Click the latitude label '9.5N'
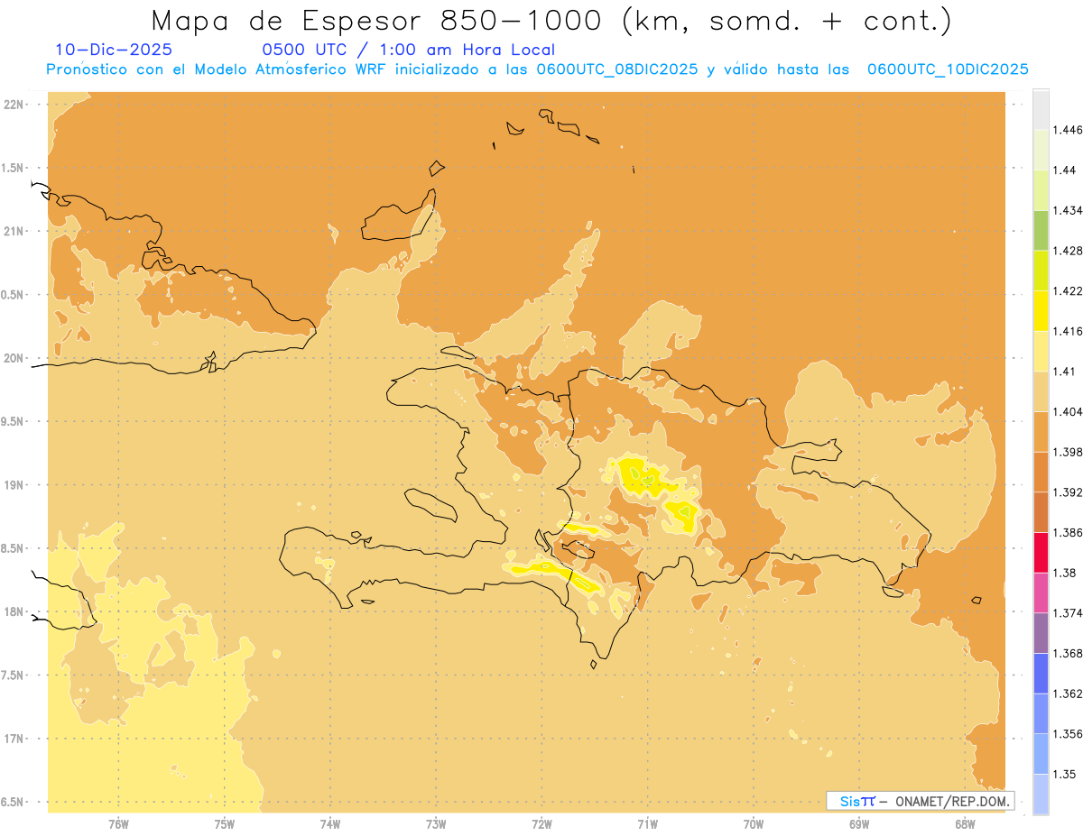This screenshot has width=1083, height=836. point(14,421)
